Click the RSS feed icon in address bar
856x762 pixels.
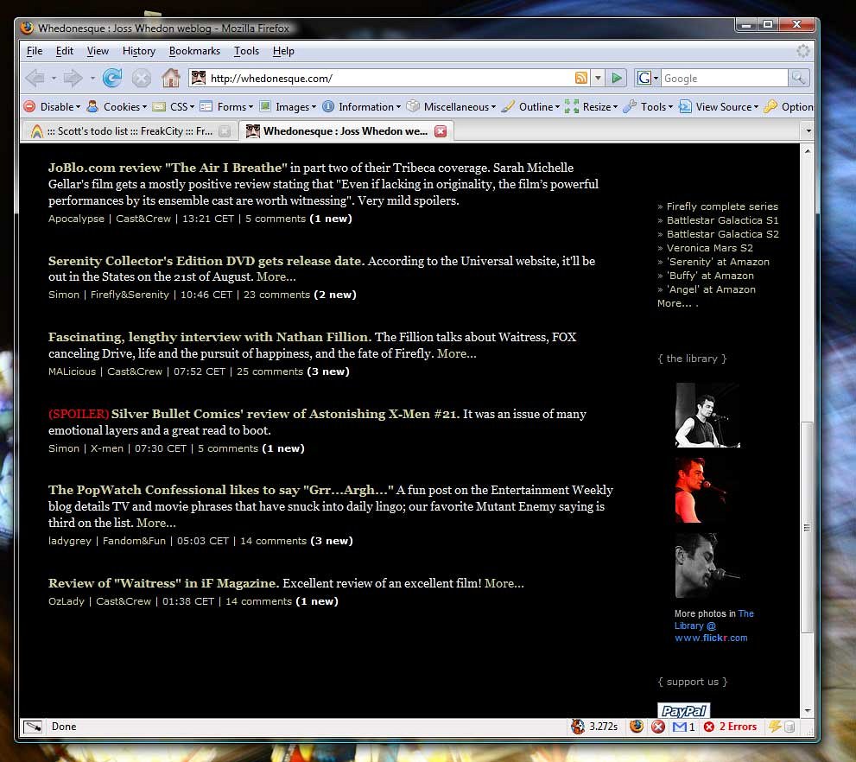click(581, 79)
